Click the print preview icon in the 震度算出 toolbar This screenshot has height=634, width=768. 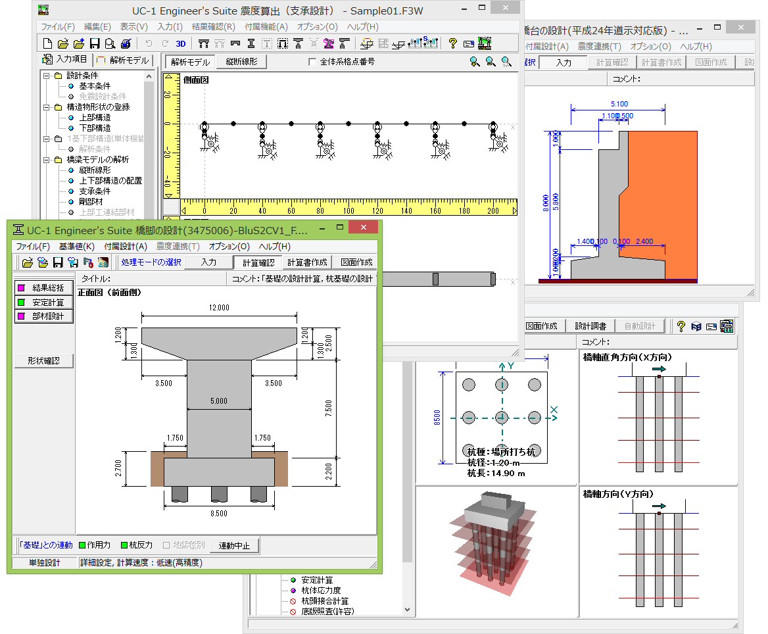[x=110, y=44]
